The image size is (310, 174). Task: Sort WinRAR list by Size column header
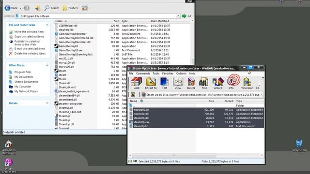(205, 101)
